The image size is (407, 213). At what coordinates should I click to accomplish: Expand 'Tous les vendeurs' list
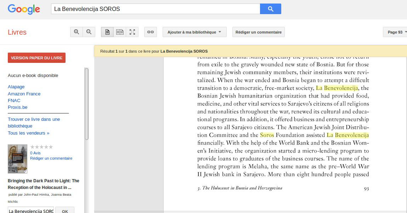pos(28,133)
